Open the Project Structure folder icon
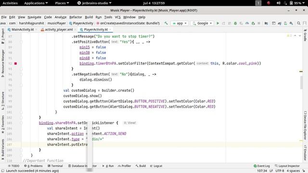Viewport: 308px width, 173px height. tap(266, 23)
